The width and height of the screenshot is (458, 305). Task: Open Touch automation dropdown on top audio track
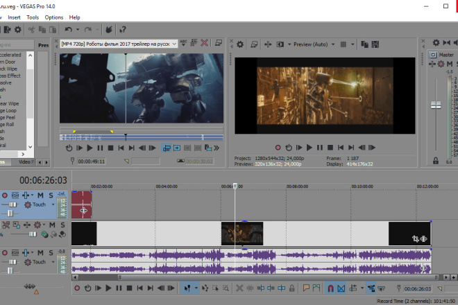53,204
